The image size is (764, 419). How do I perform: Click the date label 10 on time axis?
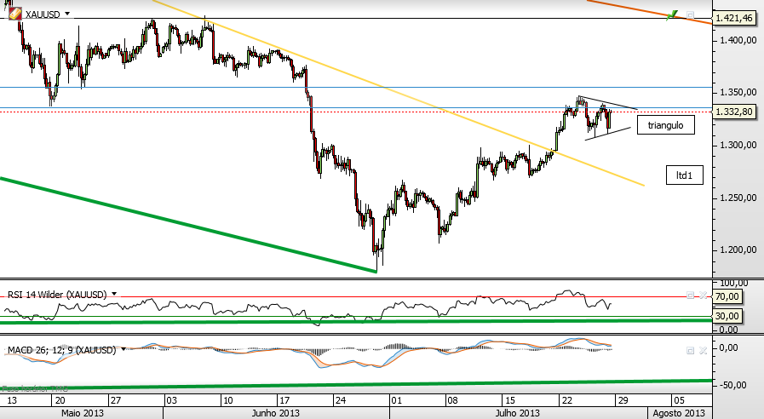pos(228,400)
